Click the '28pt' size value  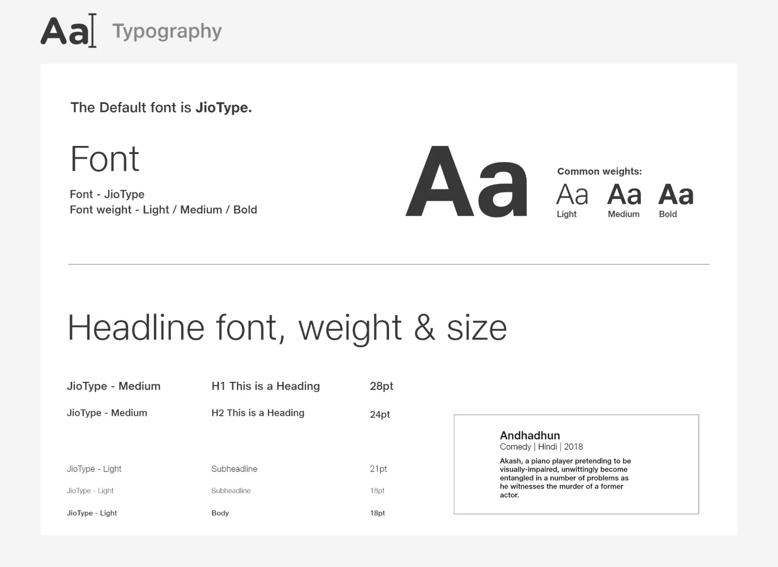click(x=381, y=386)
